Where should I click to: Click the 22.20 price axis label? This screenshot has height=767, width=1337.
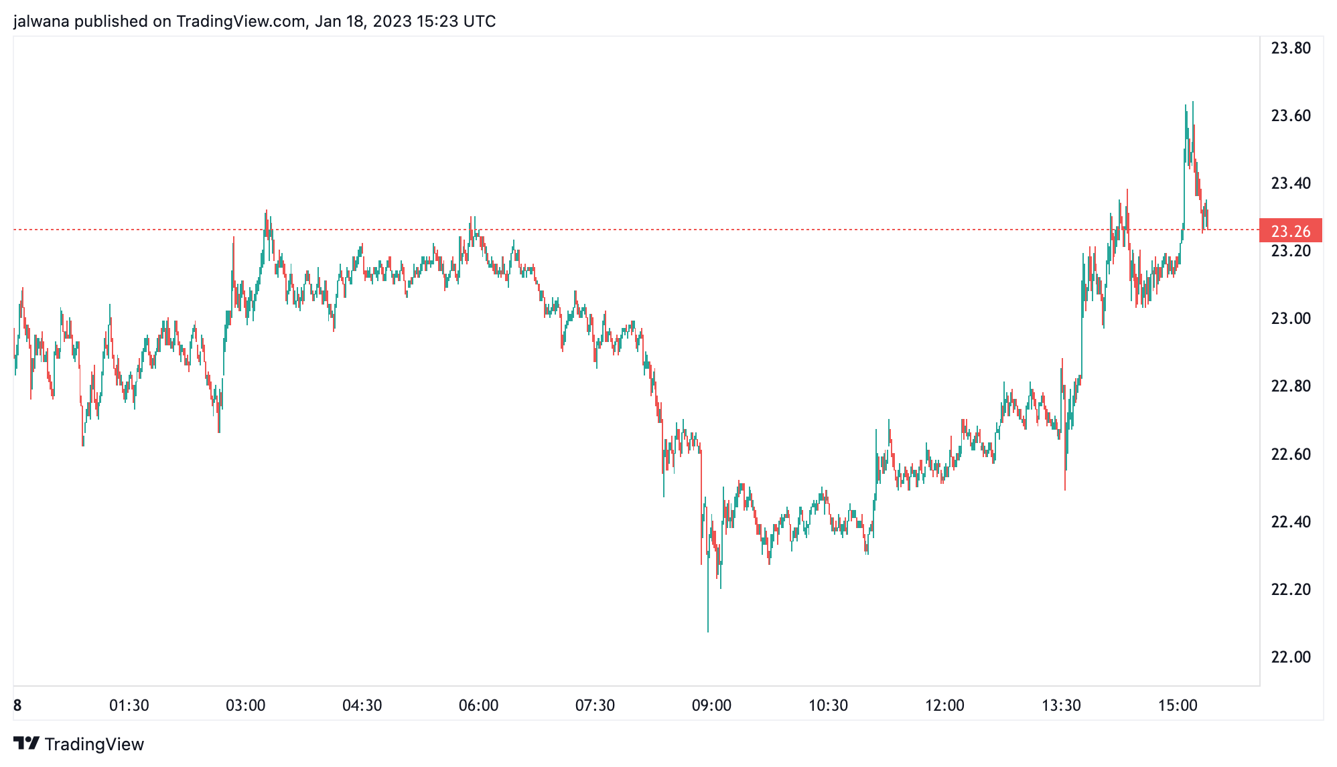click(x=1290, y=590)
